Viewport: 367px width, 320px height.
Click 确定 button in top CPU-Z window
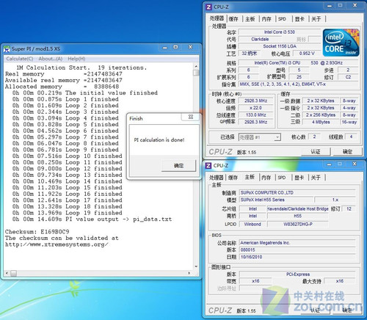pos(347,152)
